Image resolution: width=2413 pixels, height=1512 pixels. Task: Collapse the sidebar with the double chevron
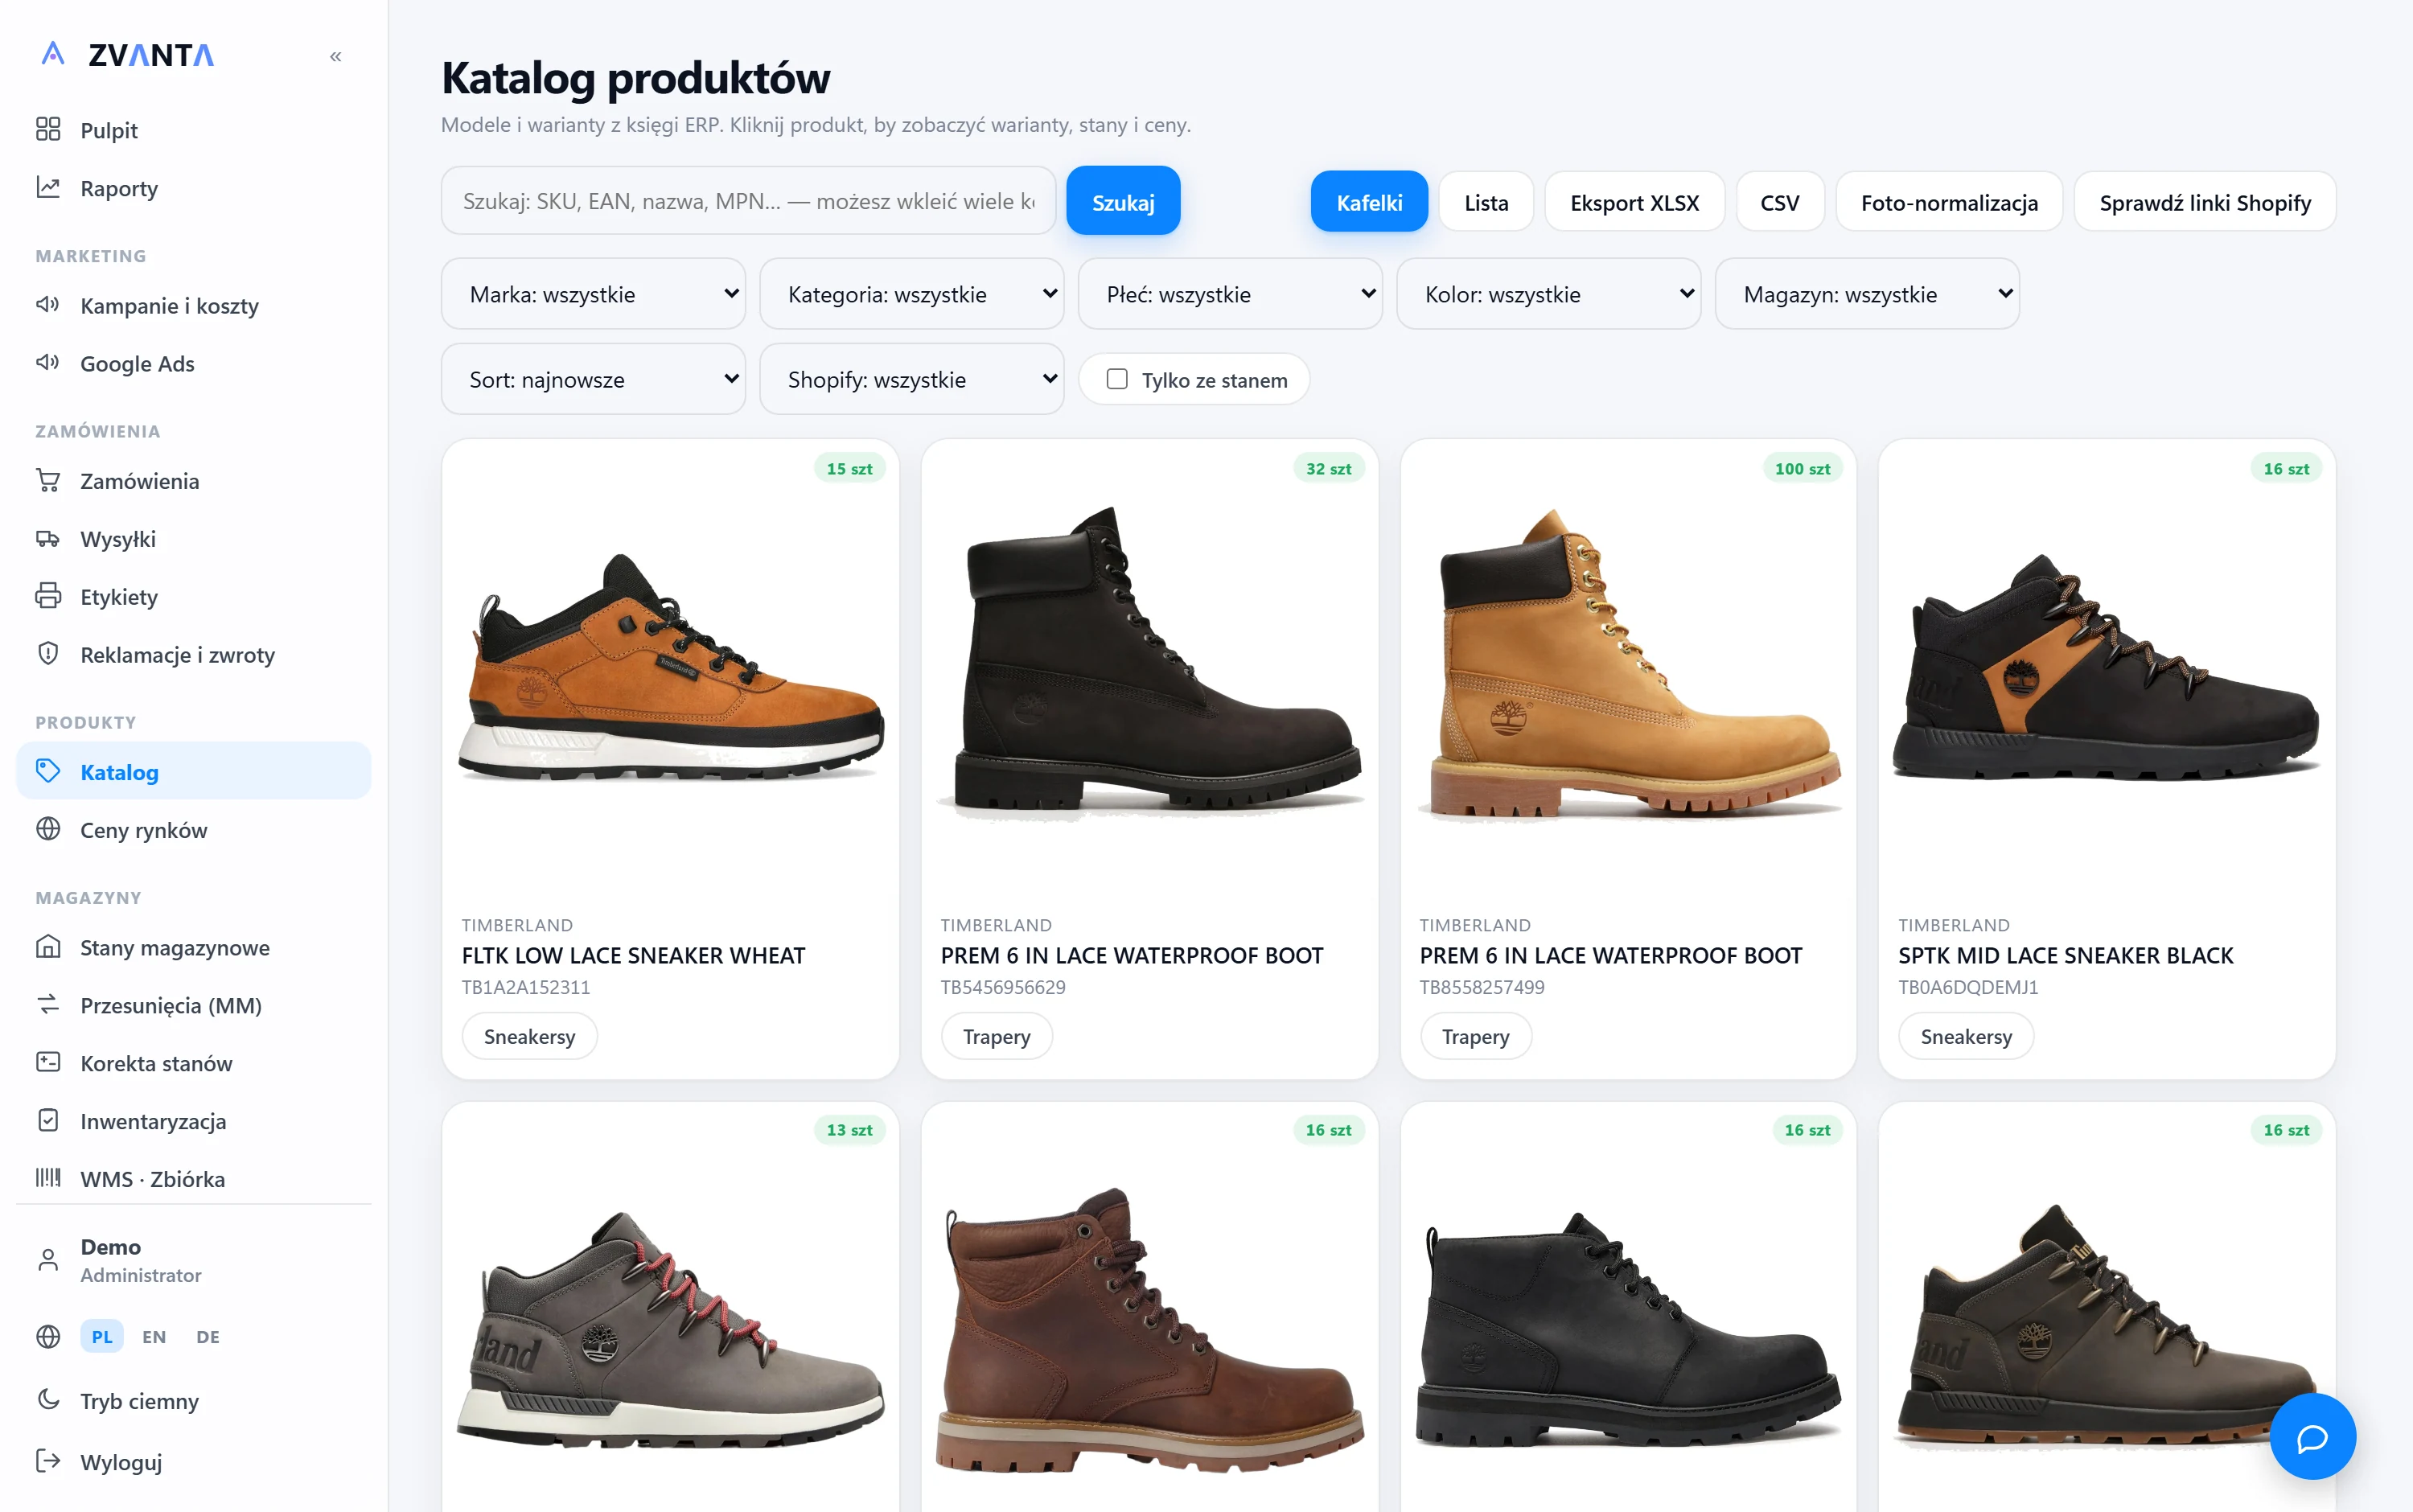(336, 56)
